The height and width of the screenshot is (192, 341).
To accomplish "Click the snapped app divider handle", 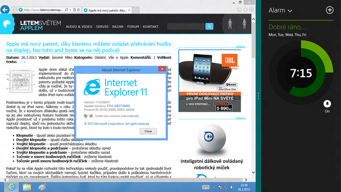I will coord(258,96).
